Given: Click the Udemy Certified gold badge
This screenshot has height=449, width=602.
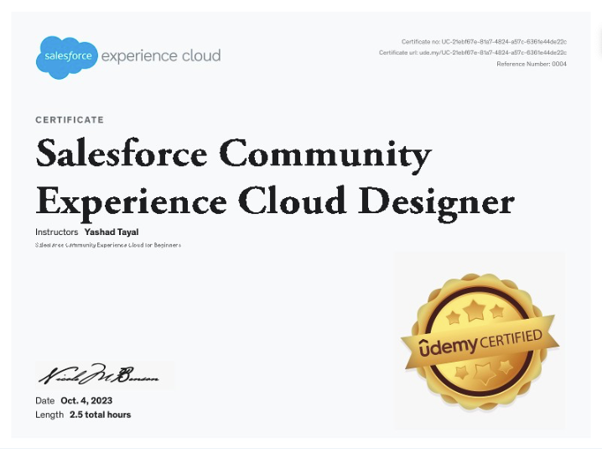Looking at the screenshot, I should click(x=480, y=341).
